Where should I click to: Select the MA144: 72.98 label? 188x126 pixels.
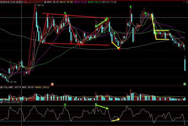coord(109,2)
